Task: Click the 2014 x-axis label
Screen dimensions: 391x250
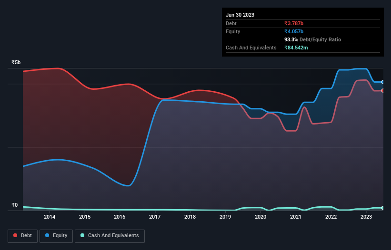Action: (x=50, y=217)
